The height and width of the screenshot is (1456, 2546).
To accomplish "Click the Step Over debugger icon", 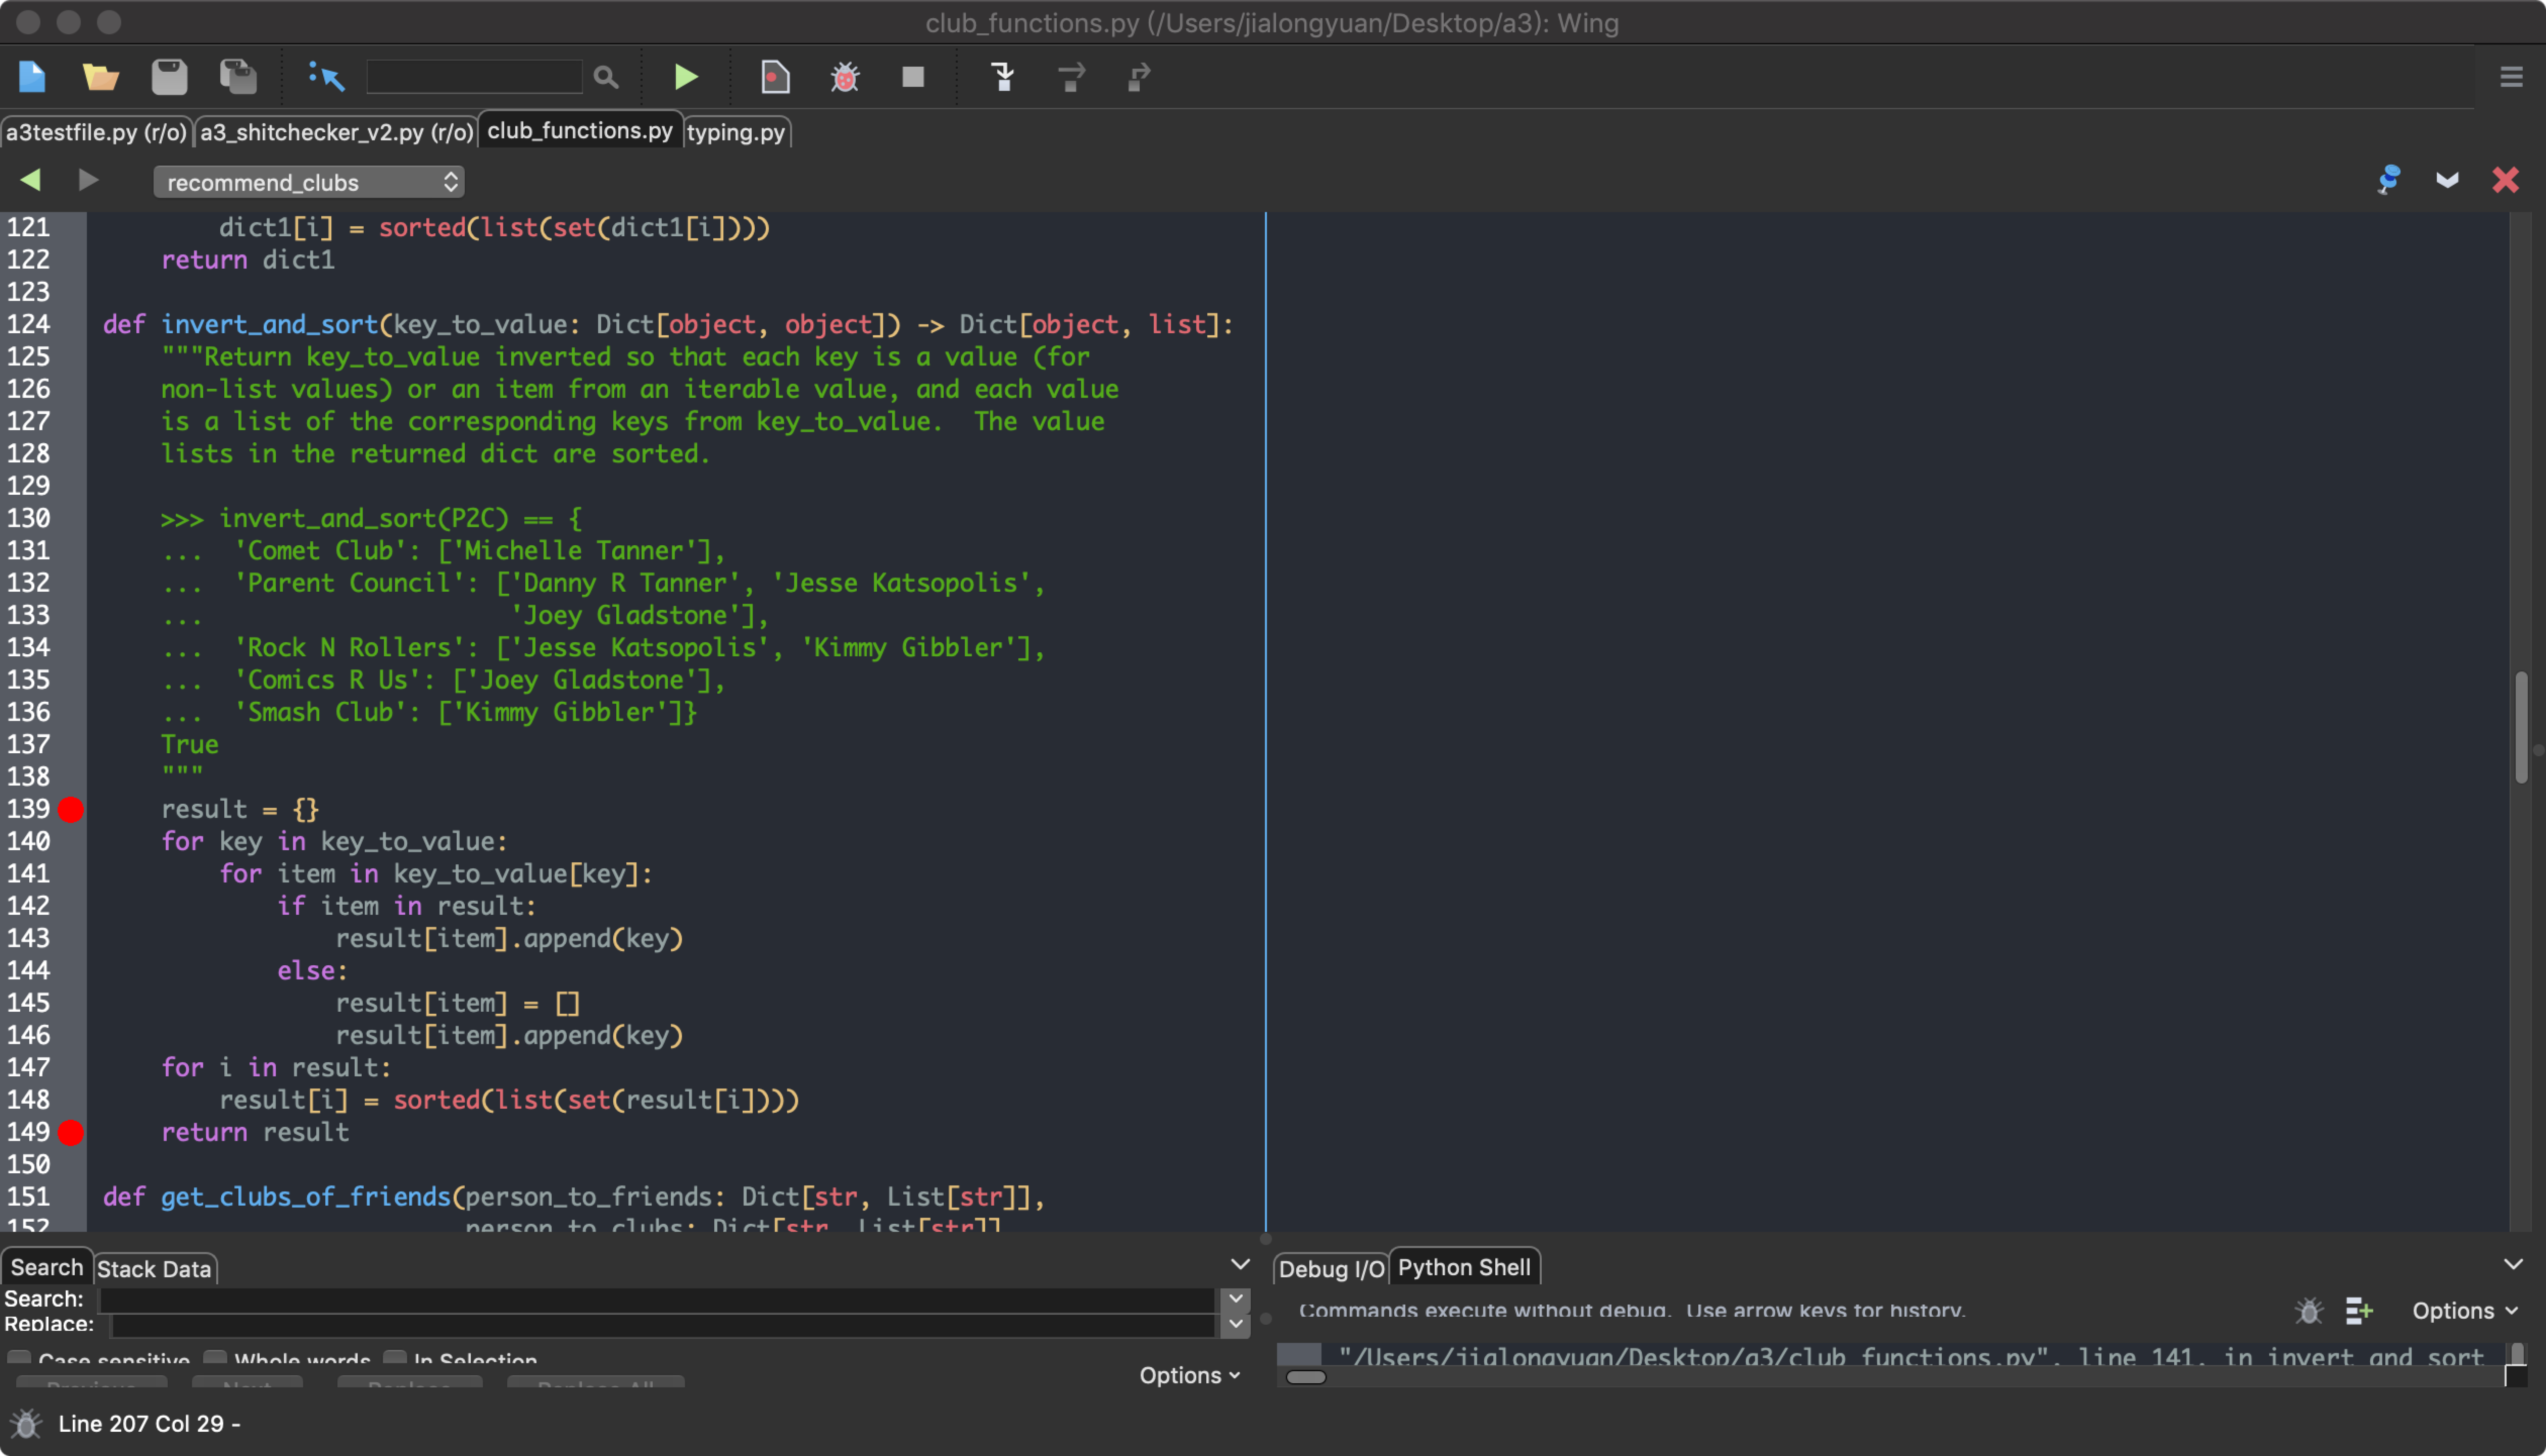I will pyautogui.click(x=1071, y=77).
